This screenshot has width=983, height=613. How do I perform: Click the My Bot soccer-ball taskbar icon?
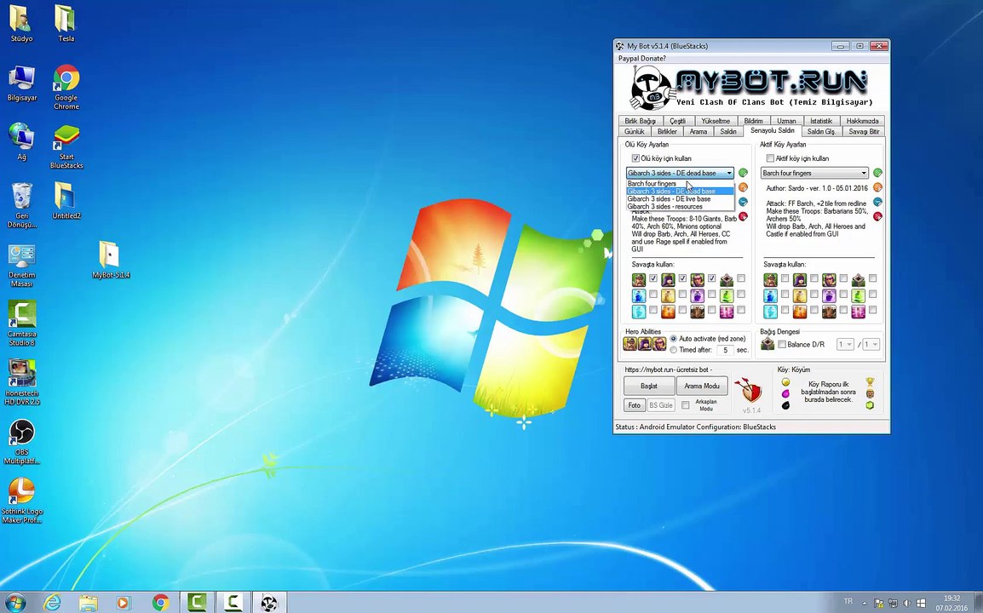(269, 602)
